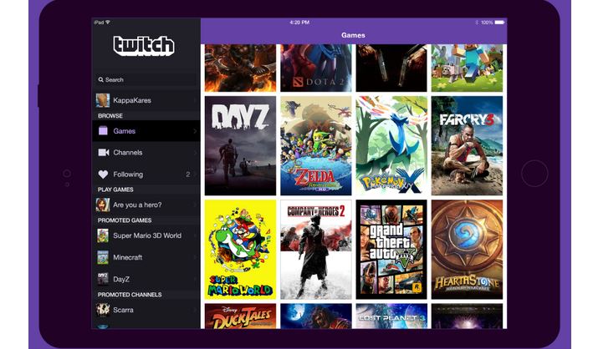
Task: Open the Super Mario World cover
Action: [x=240, y=250]
